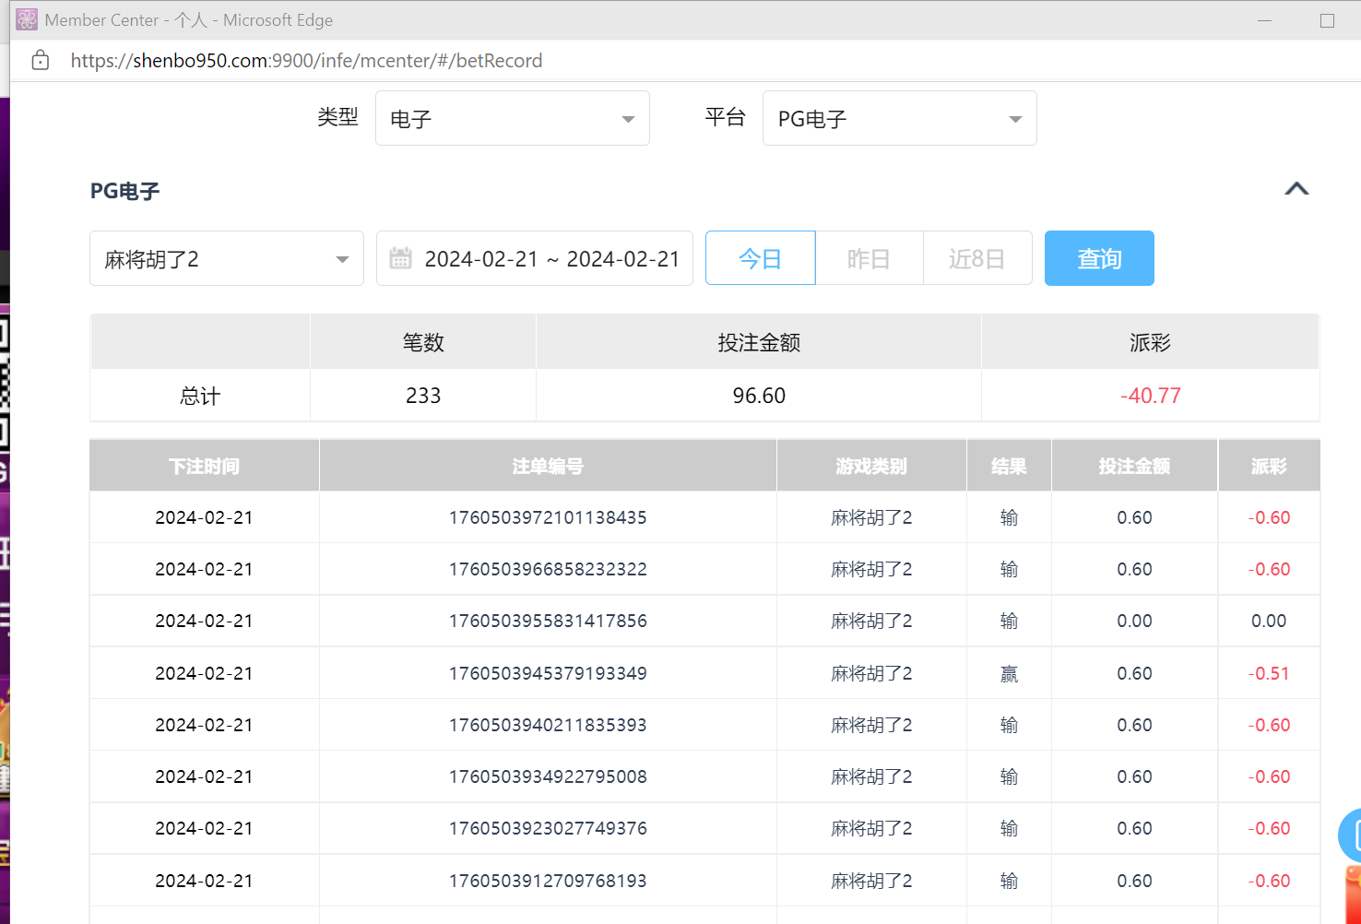Select the 近8日 date filter
The image size is (1361, 924).
(976, 258)
